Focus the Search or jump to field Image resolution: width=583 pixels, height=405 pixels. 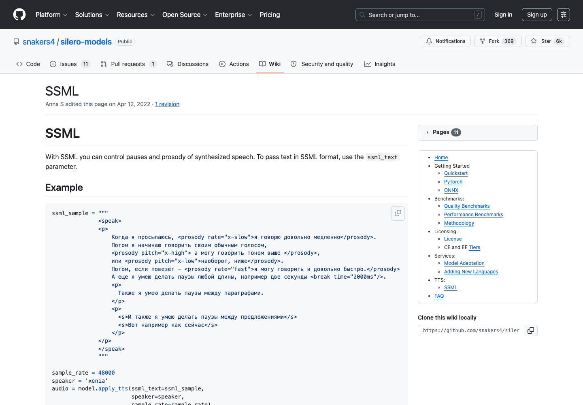420,15
